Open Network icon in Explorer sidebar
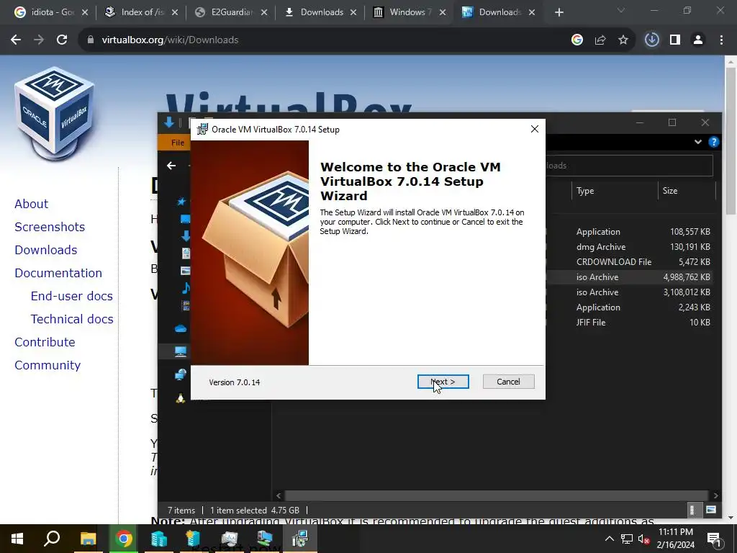This screenshot has height=553, width=737. (181, 374)
